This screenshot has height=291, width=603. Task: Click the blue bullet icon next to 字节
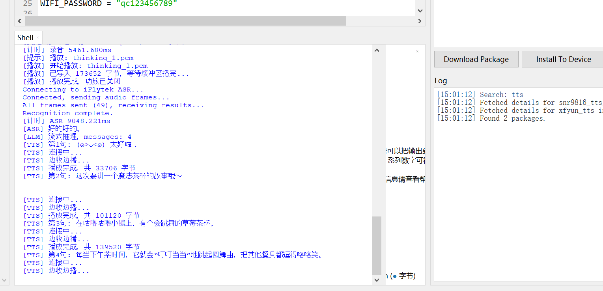tap(396, 276)
